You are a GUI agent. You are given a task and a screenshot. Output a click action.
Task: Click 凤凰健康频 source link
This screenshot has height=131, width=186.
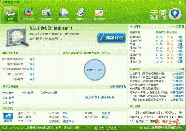coord(177,92)
